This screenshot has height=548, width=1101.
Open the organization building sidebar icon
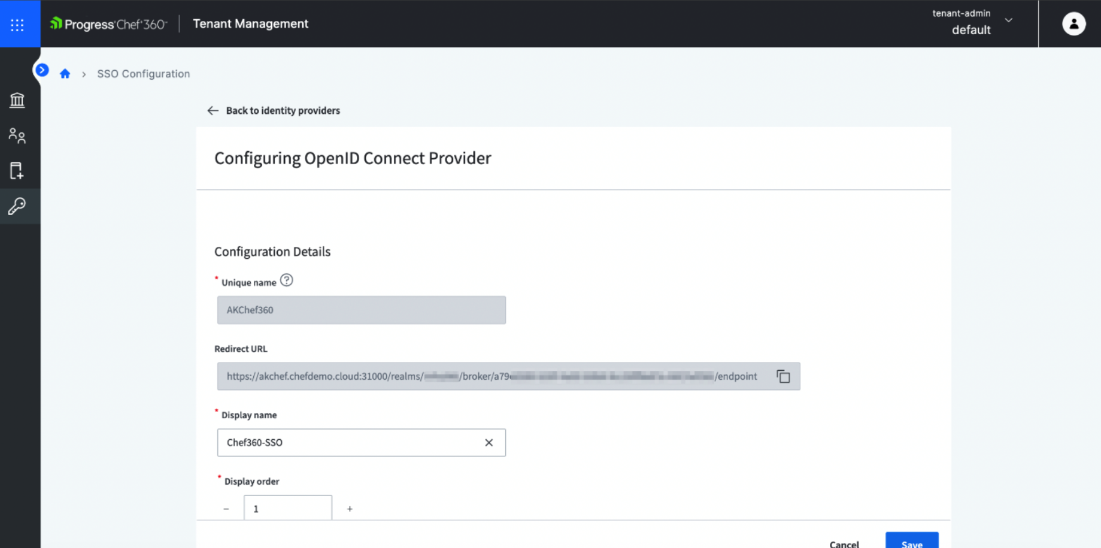point(17,100)
